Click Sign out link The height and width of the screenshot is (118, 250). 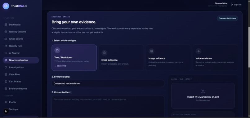236,5
